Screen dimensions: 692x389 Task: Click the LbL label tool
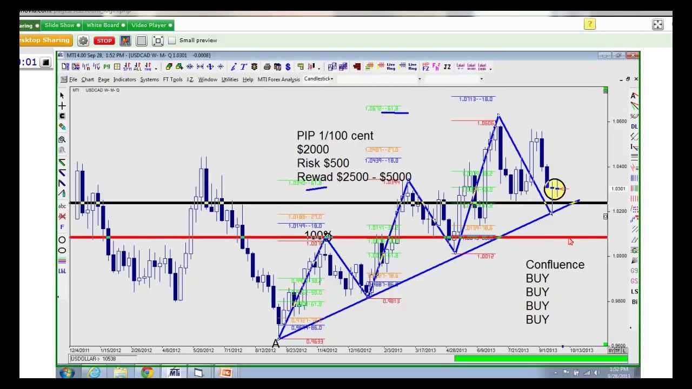(x=62, y=271)
